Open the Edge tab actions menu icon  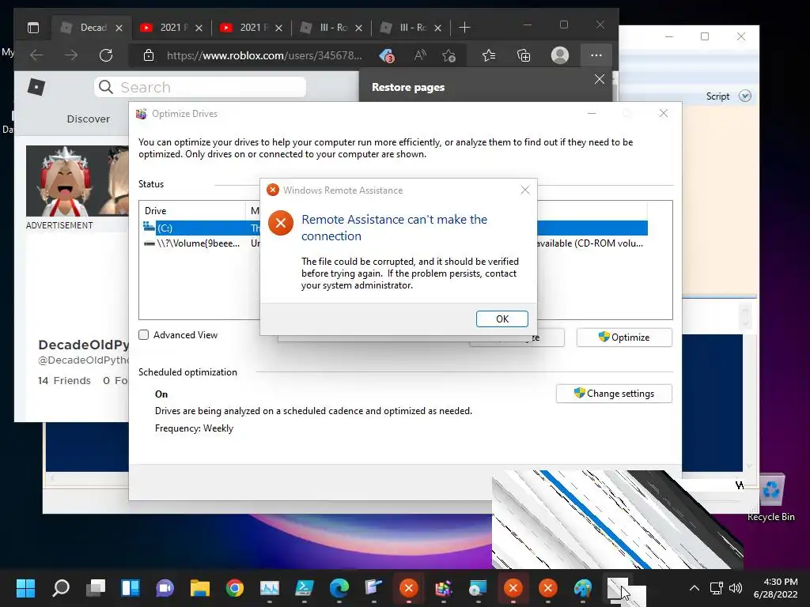click(x=33, y=28)
